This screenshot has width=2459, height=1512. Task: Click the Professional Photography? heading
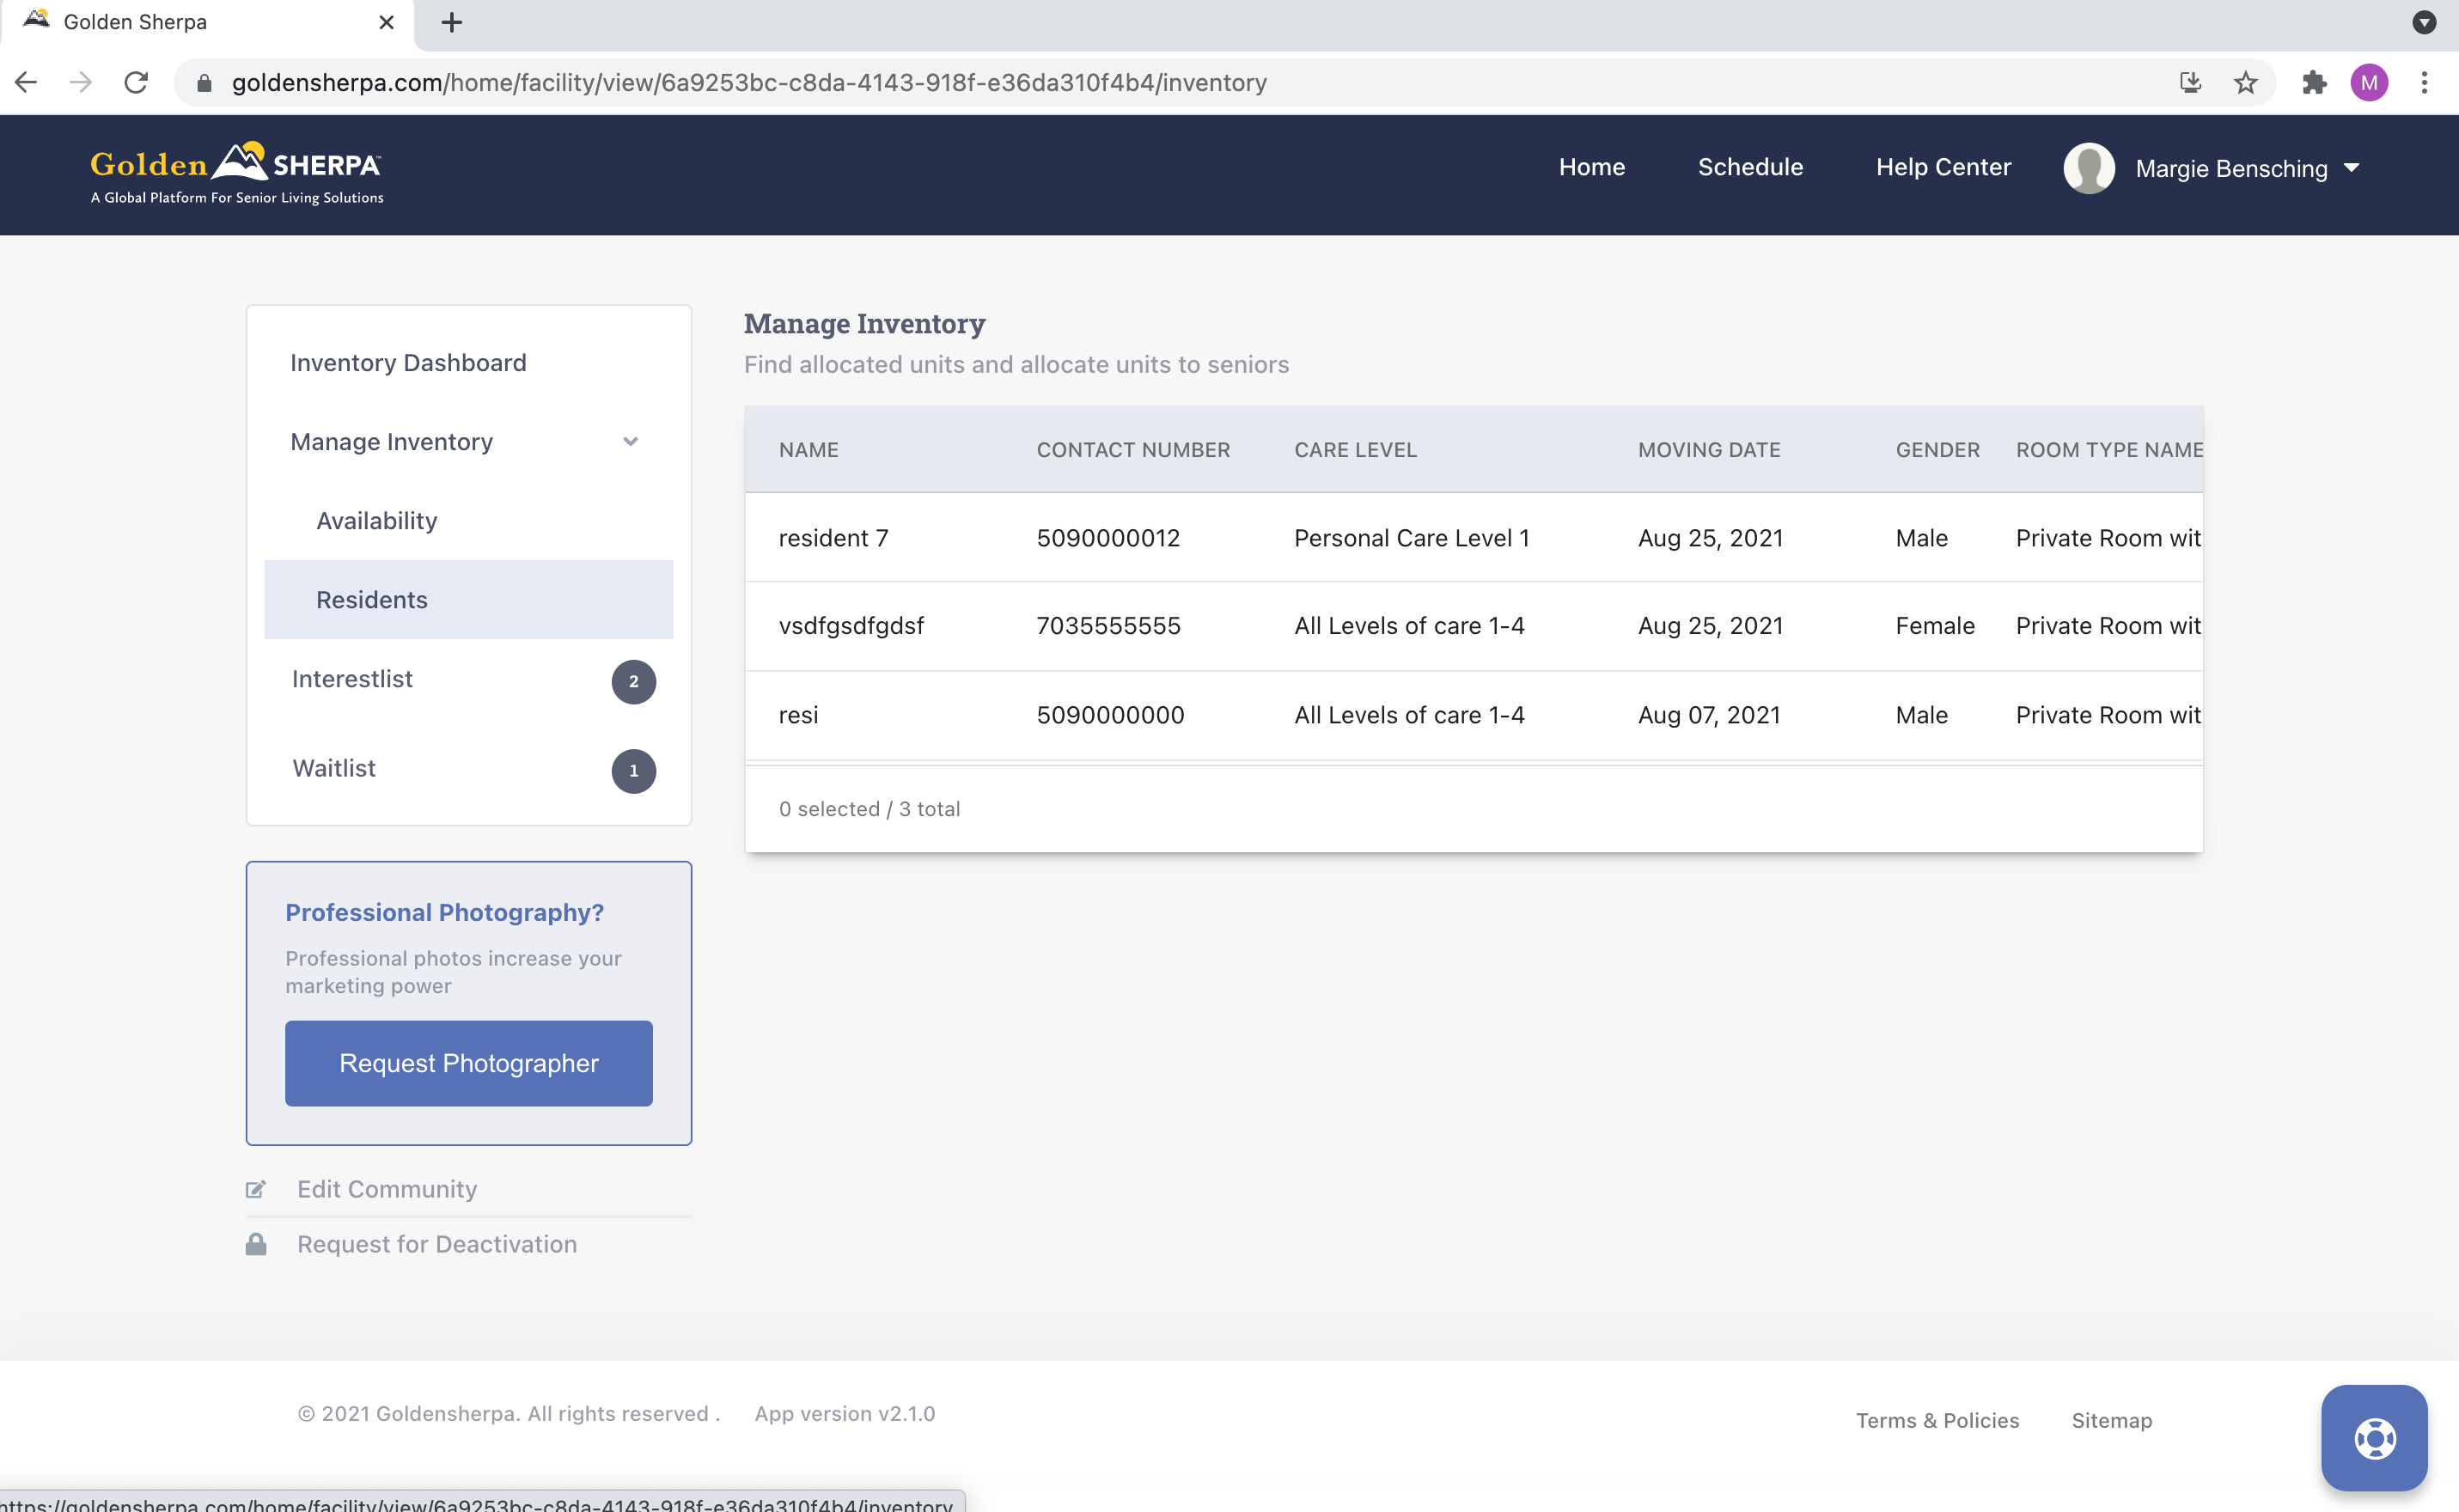(x=445, y=912)
